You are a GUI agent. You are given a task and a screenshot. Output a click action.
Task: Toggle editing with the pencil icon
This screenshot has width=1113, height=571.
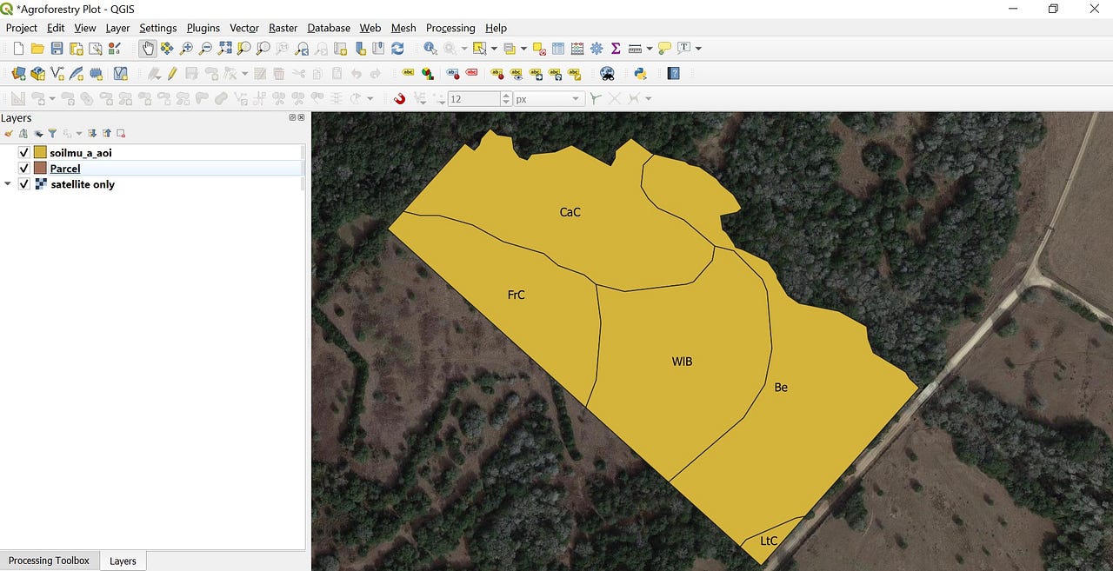[x=170, y=73]
